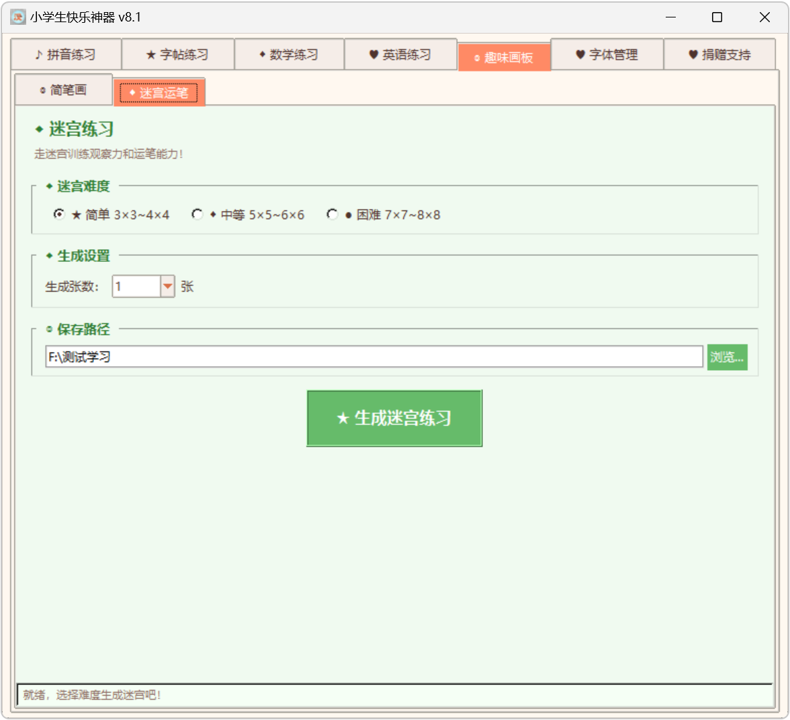
Task: Switch to the 字帖练习 tab
Action: pyautogui.click(x=178, y=54)
